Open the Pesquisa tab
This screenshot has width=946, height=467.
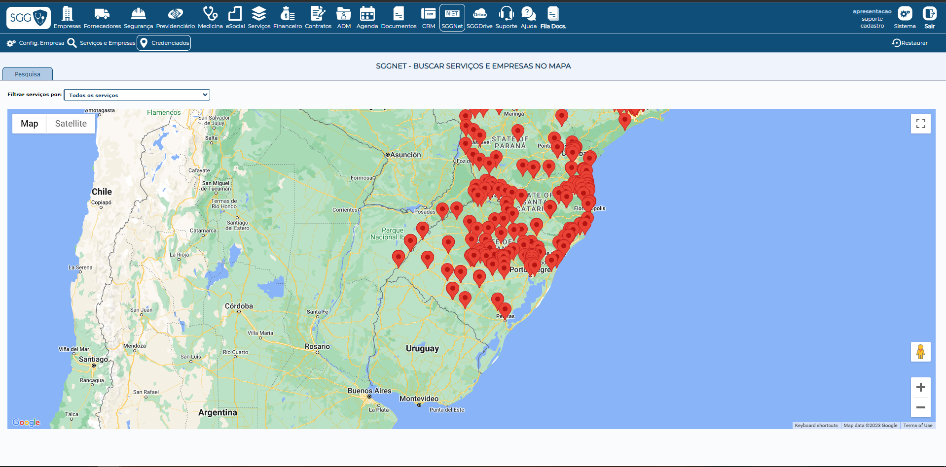pos(28,74)
